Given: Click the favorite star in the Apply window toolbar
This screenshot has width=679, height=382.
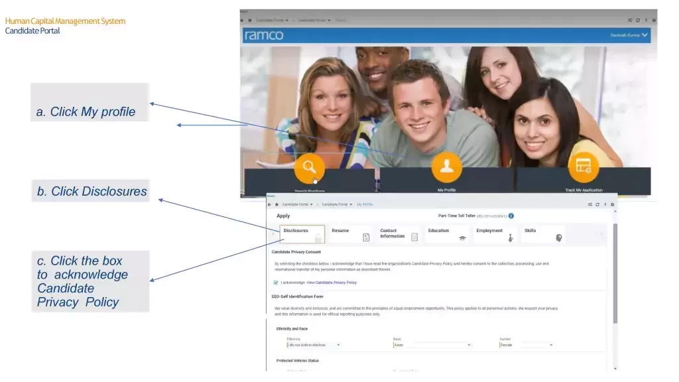Looking at the screenshot, I should click(x=277, y=204).
